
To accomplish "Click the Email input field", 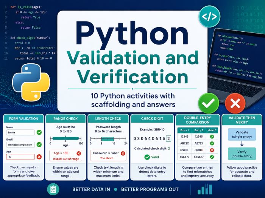I will tap(20, 144).
